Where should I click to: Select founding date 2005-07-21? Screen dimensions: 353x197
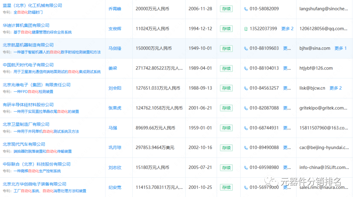[200, 167]
